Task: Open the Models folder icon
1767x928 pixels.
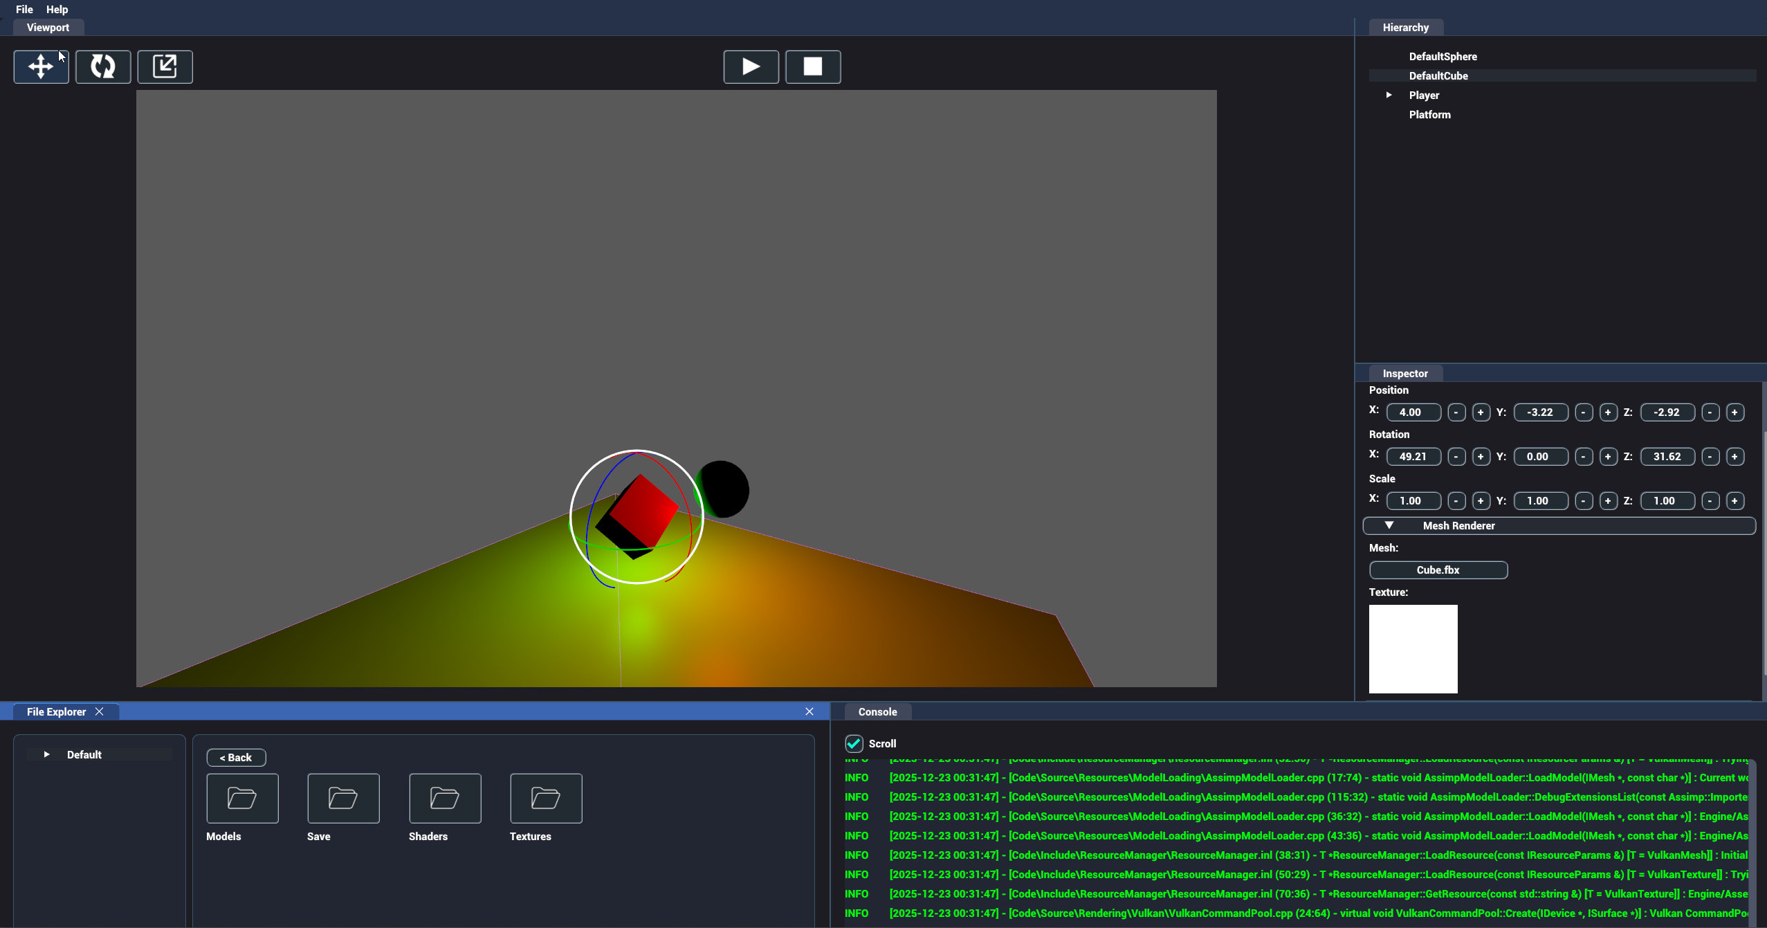Action: click(242, 798)
